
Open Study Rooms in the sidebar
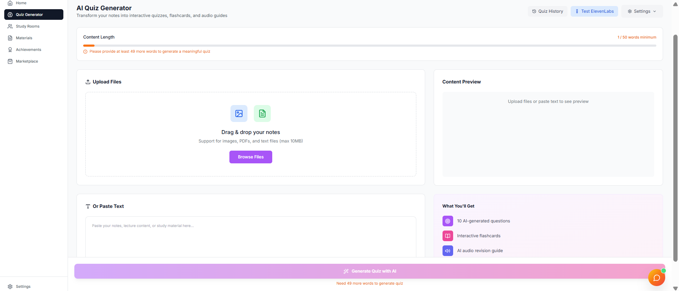click(x=34, y=26)
